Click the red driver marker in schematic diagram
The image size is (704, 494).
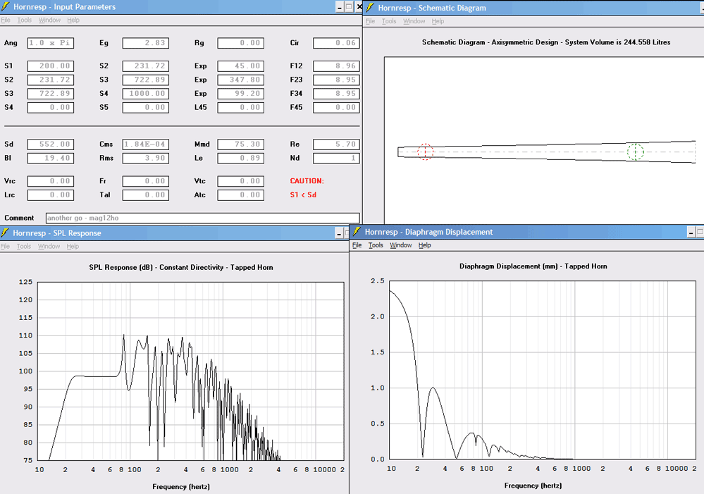point(425,152)
